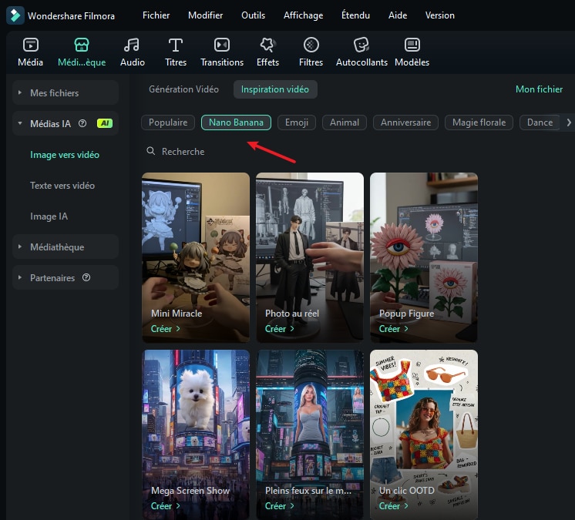The height and width of the screenshot is (520, 575).
Task: Open the Autocollants sticker icon
Action: (361, 45)
